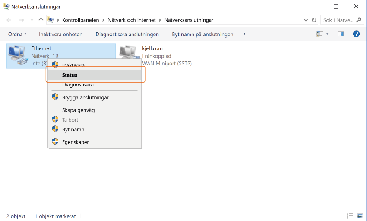367x221 pixels.
Task: Switch to large icons view in status bar
Action: click(360, 216)
